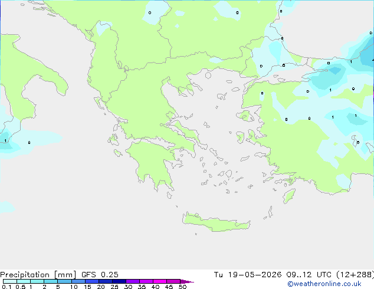Viewport: 374px width, 289px height.
Task: Choose the 20 mm legend color swatch
Action: pos(105,281)
